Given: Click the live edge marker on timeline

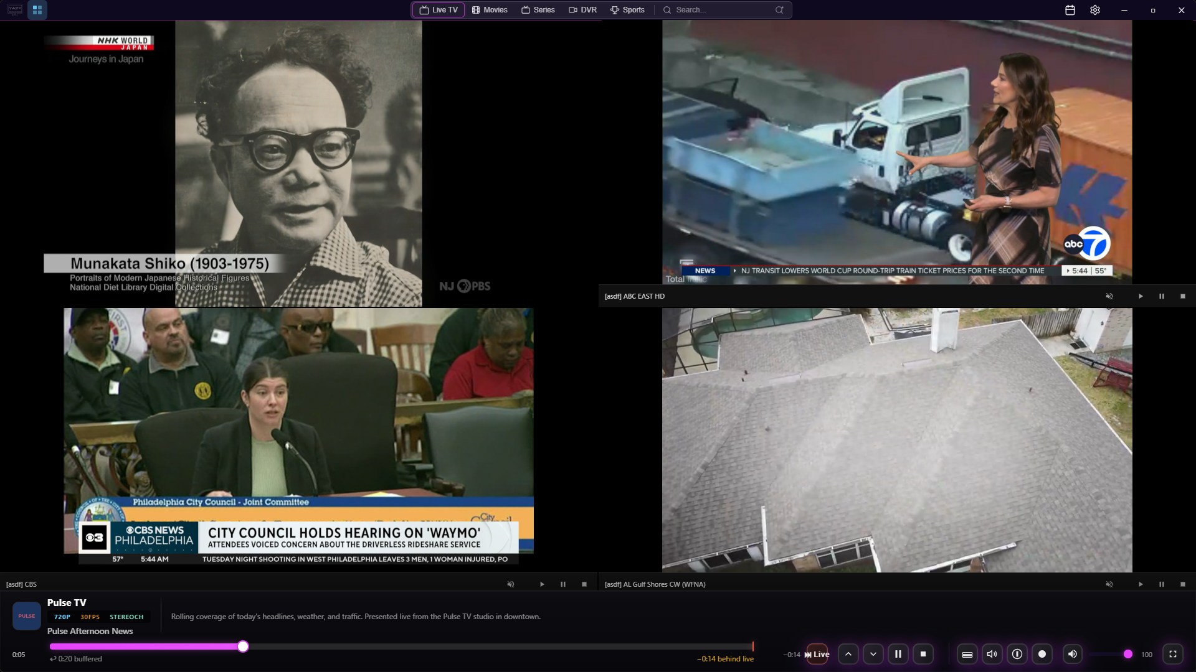Looking at the screenshot, I should pos(753,646).
